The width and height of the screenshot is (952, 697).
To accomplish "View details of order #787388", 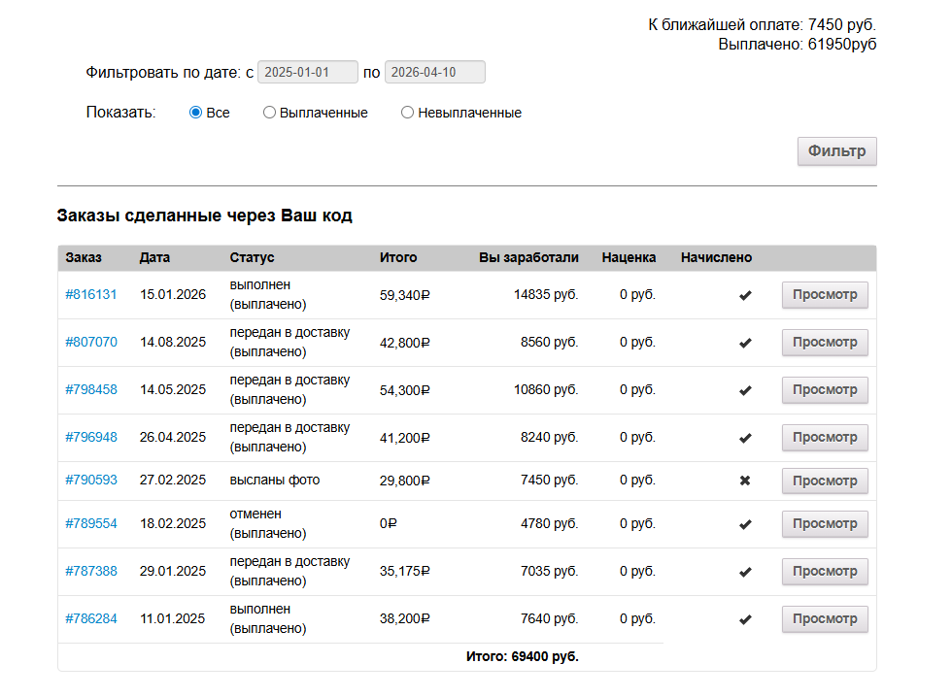I will (x=825, y=572).
